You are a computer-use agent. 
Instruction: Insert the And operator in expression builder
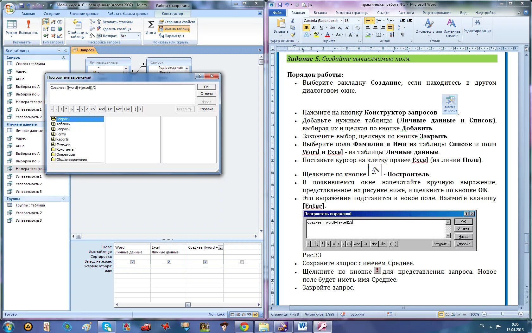[102, 109]
